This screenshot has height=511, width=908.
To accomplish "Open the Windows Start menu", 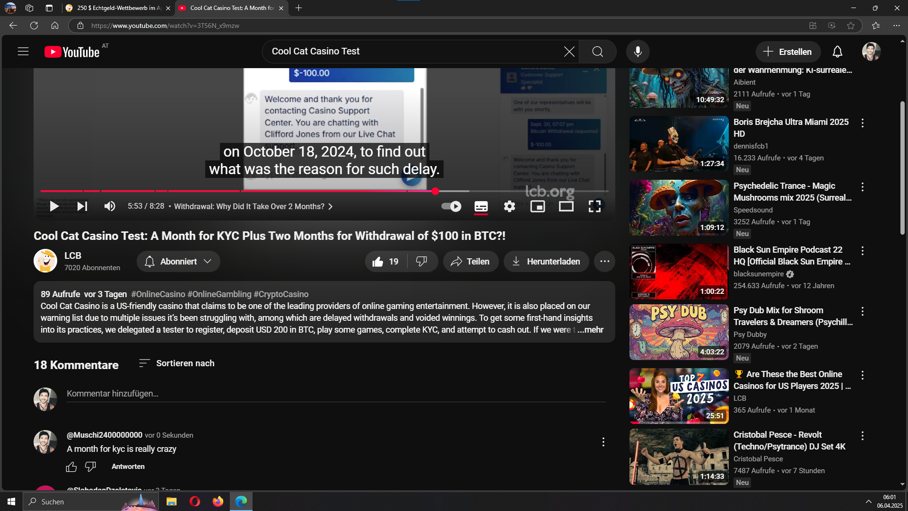I will click(x=11, y=502).
